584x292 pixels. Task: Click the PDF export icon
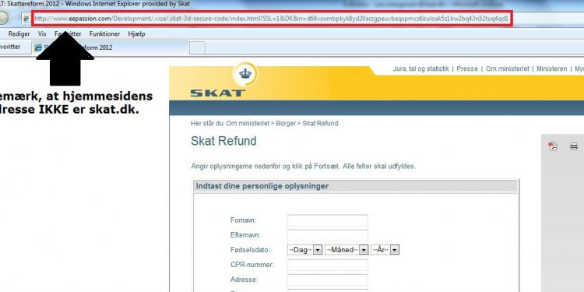tap(553, 146)
